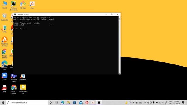This screenshot has height=105, width=187.
Task: Click the Type here to search box
Action: click(27, 102)
